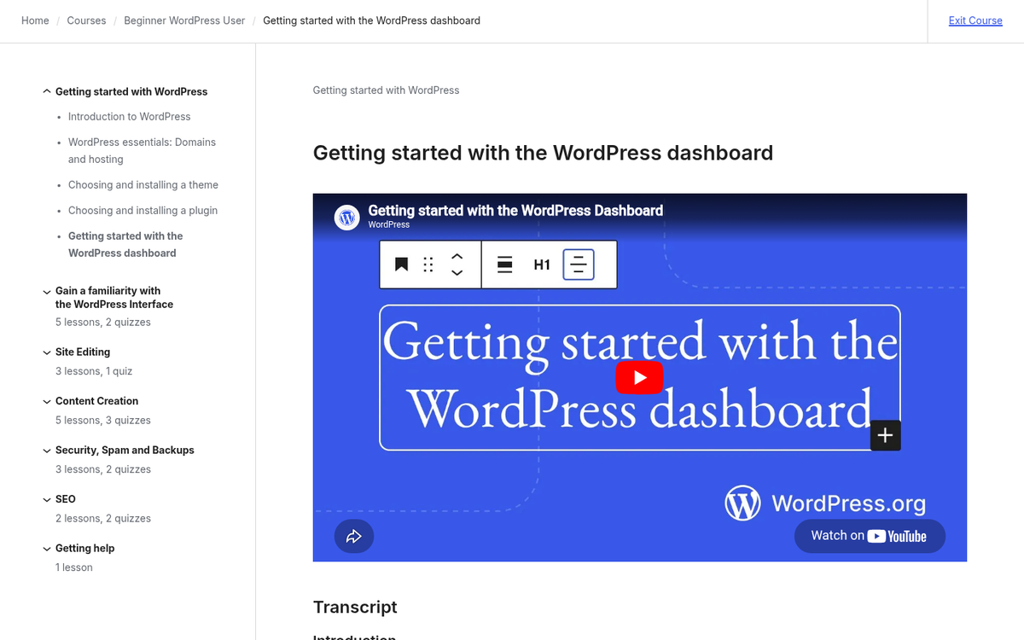The height and width of the screenshot is (640, 1024).
Task: Click the WordPress channel logo in video header
Action: click(346, 218)
